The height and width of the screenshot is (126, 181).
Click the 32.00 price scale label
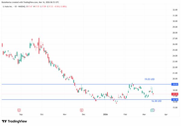[x=175, y=10]
